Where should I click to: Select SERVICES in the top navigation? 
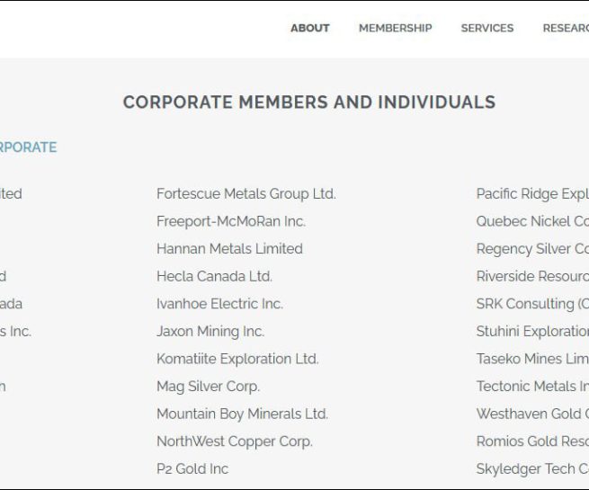tap(487, 28)
